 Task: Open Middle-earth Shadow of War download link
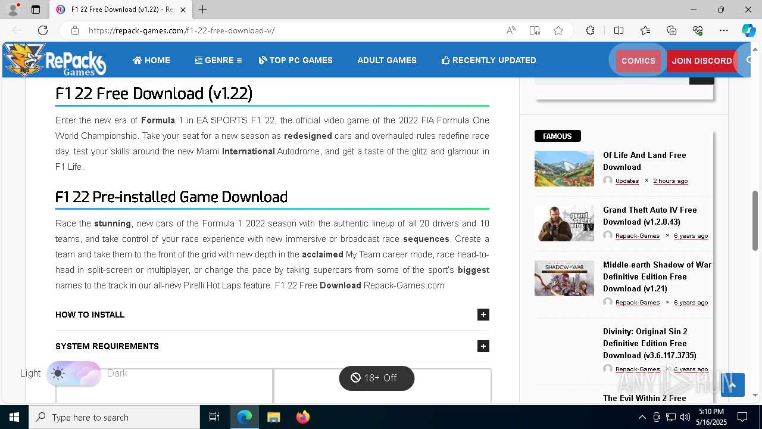click(657, 276)
